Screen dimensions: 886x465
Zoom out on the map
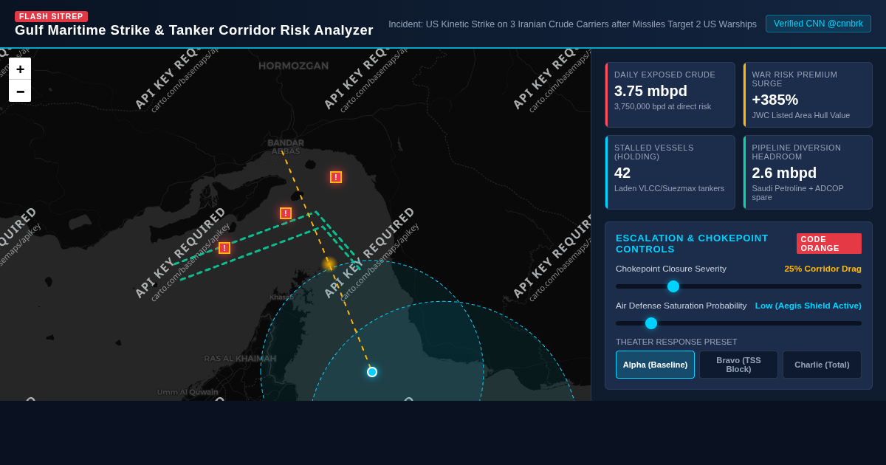(x=20, y=91)
